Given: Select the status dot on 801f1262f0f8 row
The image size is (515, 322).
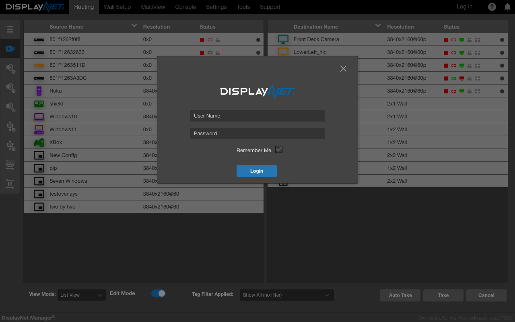Looking at the screenshot, I should tap(258, 40).
